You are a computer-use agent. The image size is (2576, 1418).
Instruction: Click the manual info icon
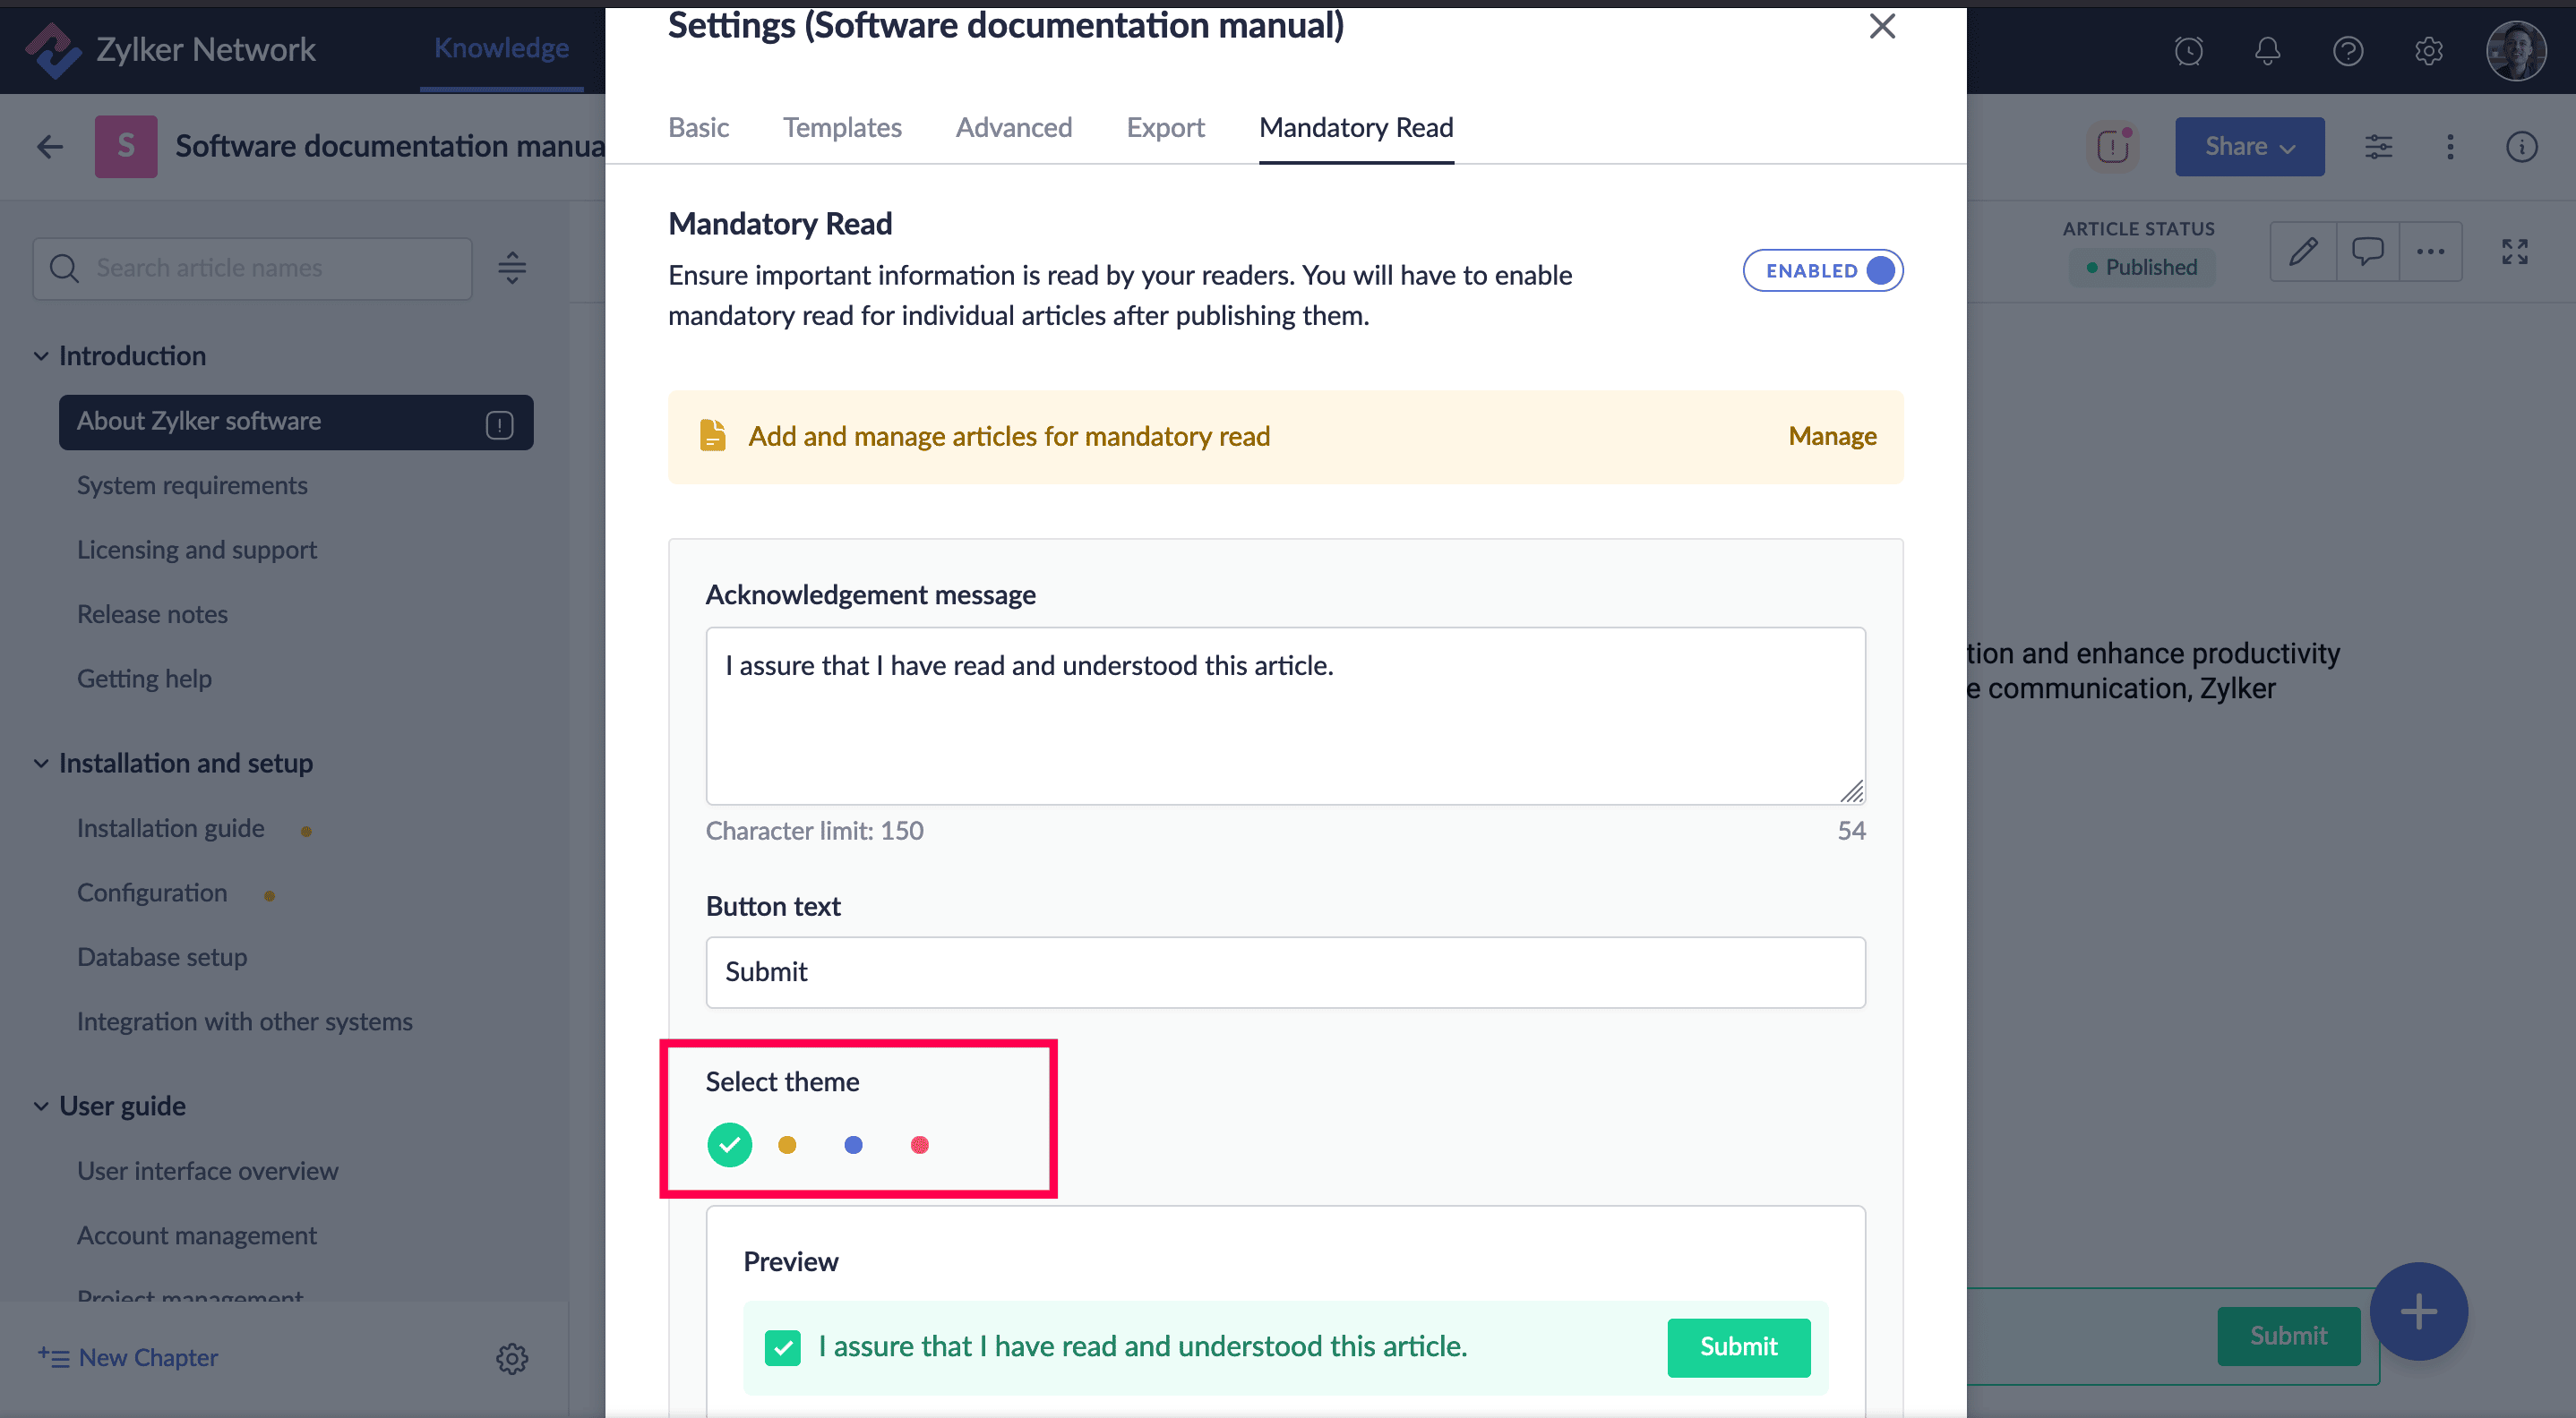(2521, 147)
